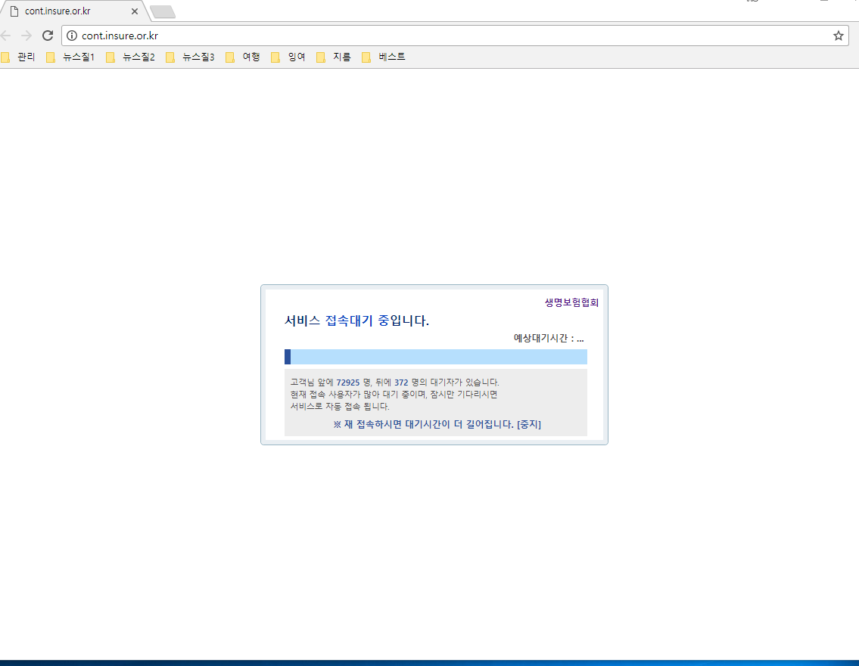Click the folder icon beside 베스트 bookmark

coord(366,57)
